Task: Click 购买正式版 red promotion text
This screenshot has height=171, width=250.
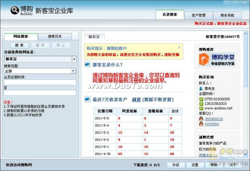Action: 221,24
